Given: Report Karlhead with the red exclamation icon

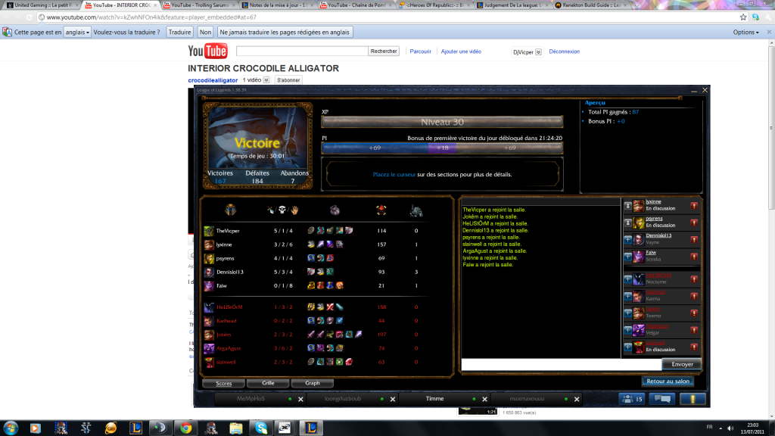Looking at the screenshot, I should (694, 296).
